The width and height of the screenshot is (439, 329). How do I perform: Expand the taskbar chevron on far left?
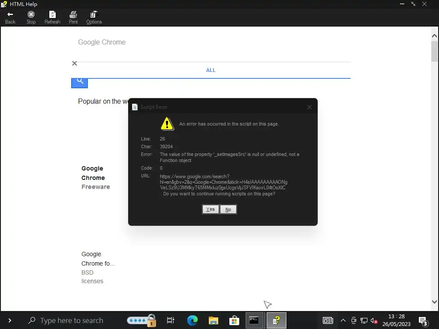click(x=10, y=320)
